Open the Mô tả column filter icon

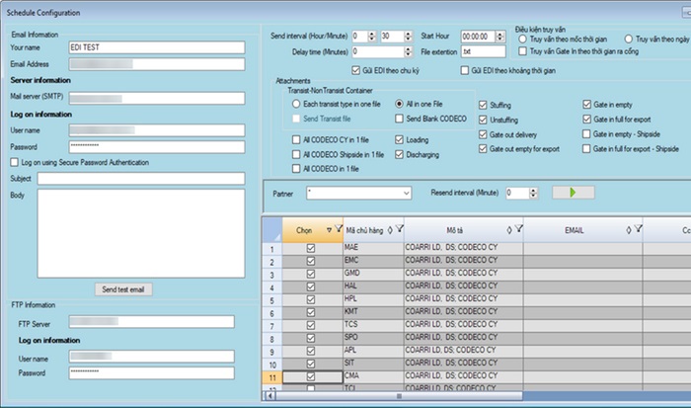click(x=517, y=230)
